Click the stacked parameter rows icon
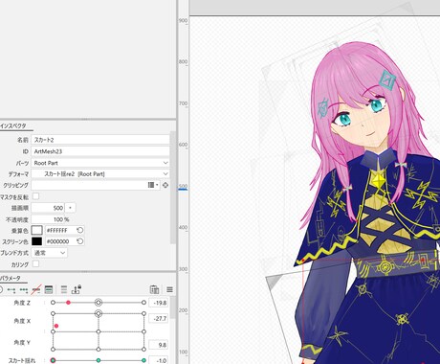 64,289
